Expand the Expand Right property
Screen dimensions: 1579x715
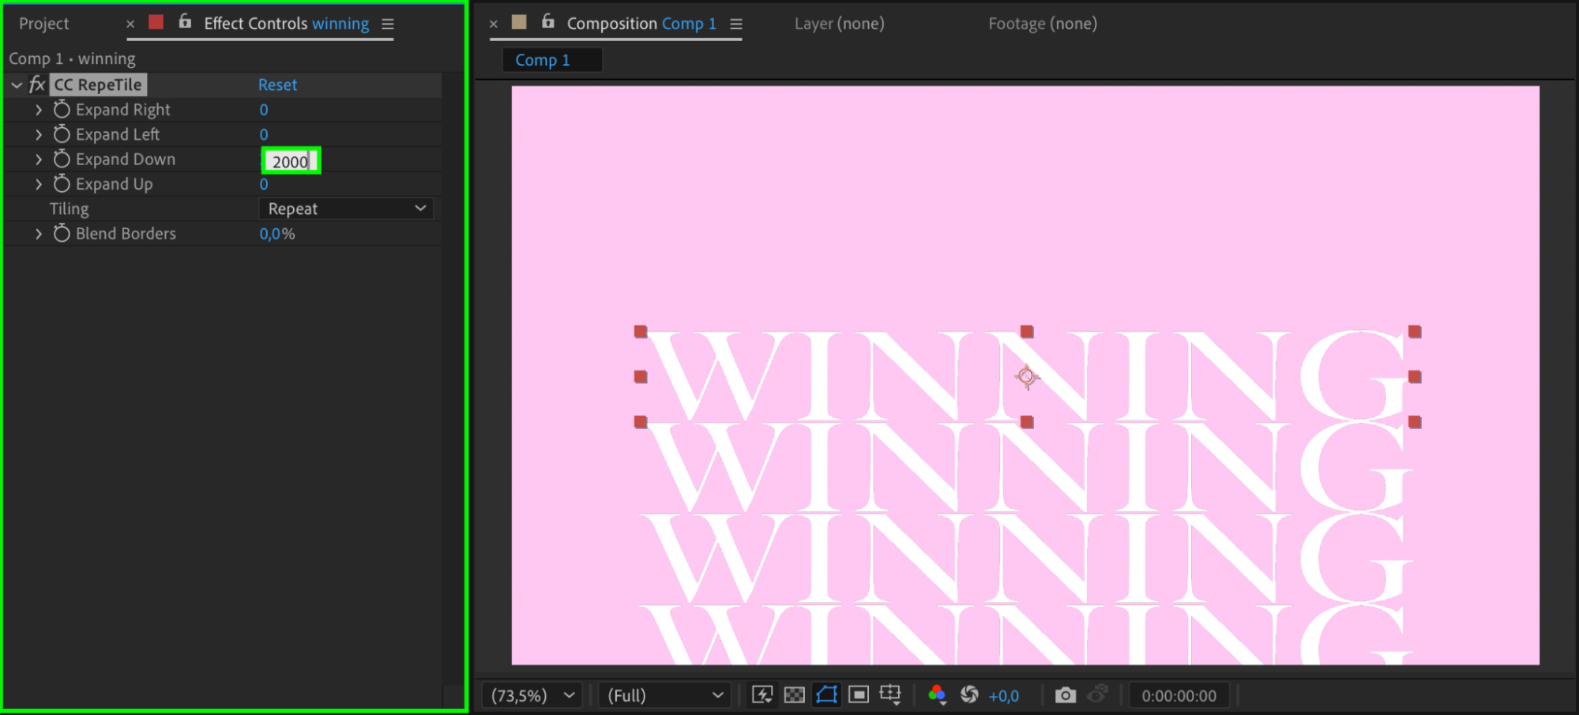pyautogui.click(x=39, y=110)
